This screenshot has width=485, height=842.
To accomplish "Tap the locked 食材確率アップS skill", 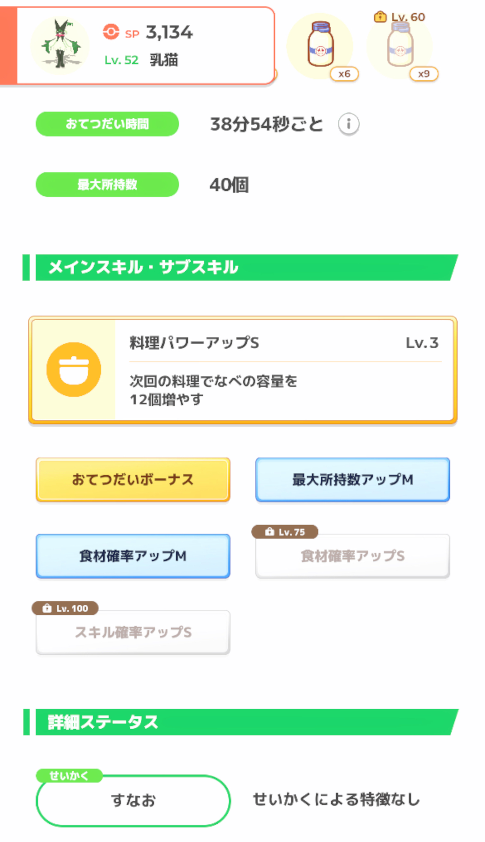I will point(352,556).
